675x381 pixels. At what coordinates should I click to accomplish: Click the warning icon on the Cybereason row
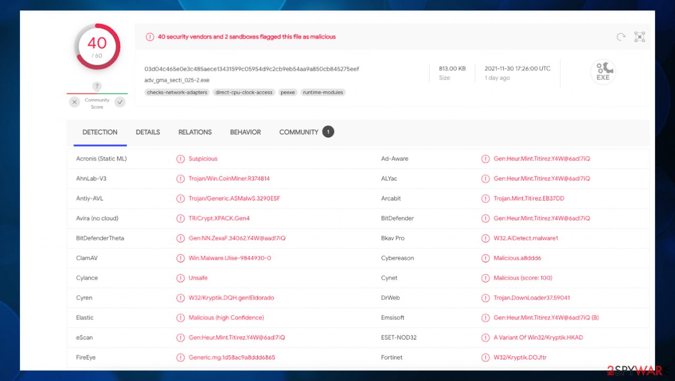coord(485,258)
